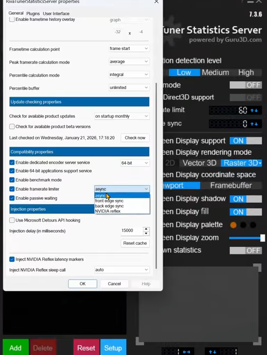Tick Check for available product beta versions
267x355 pixels.
pyautogui.click(x=12, y=126)
